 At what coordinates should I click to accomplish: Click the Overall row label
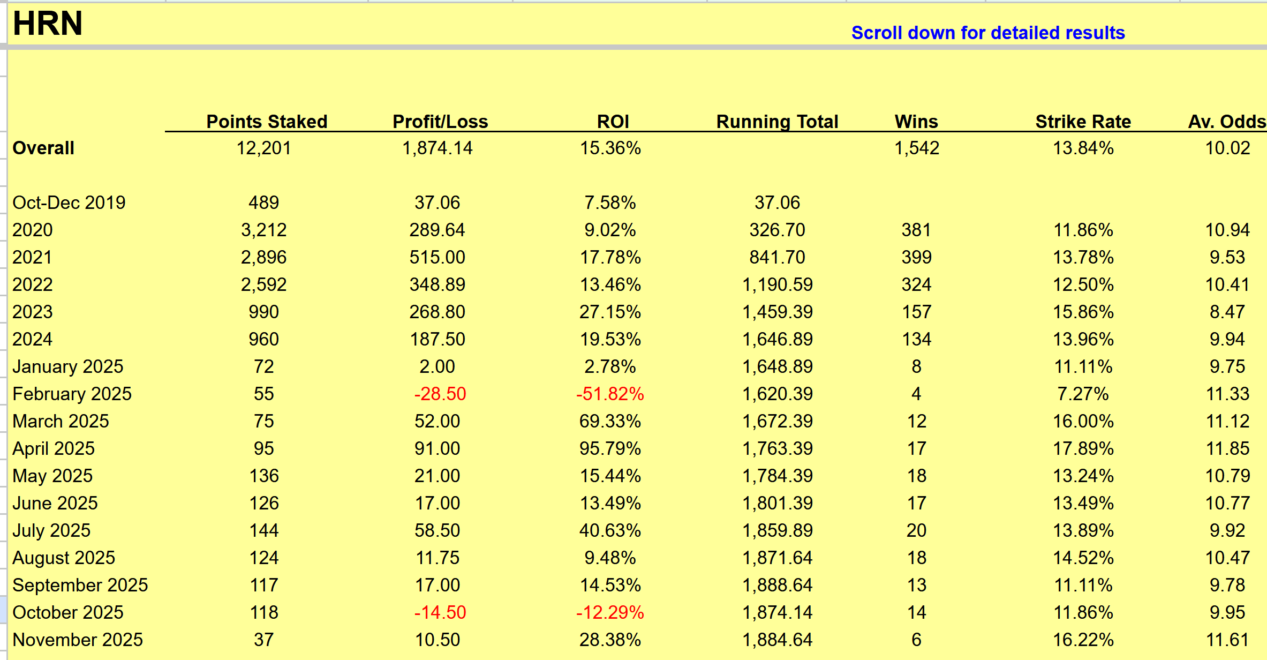[x=43, y=148]
